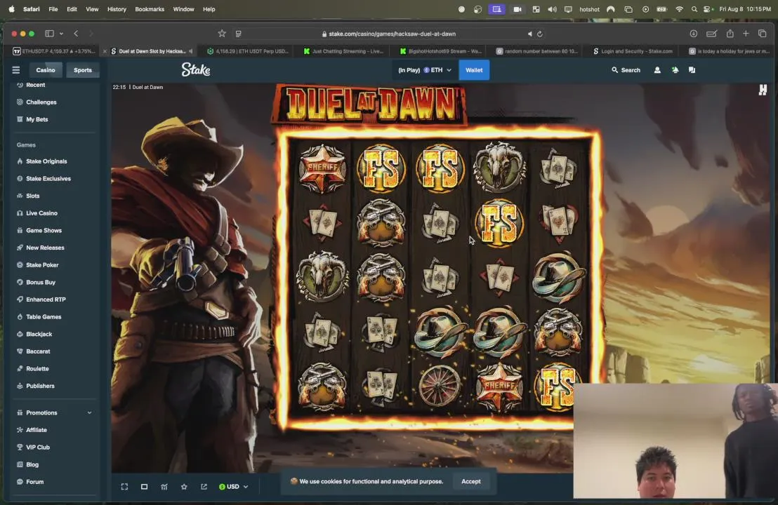
Task: Open the Bookmarks menu
Action: point(150,9)
